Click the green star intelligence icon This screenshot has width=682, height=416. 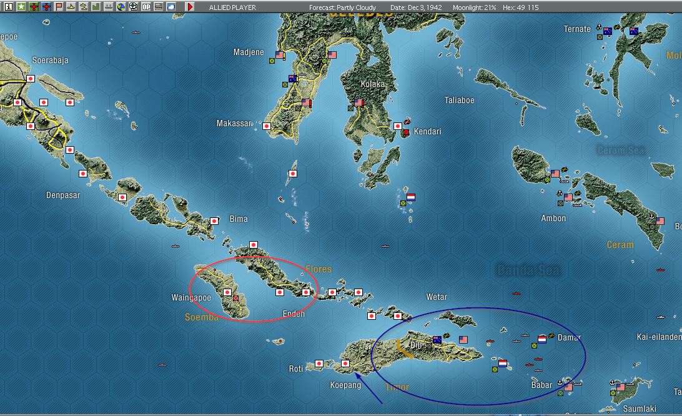pos(21,6)
